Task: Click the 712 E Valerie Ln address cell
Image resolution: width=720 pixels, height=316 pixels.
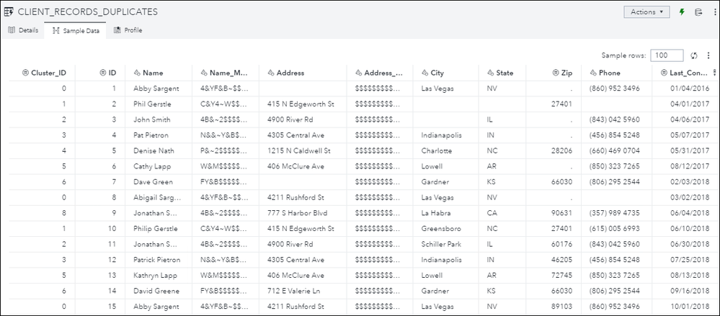Action: tap(303, 292)
